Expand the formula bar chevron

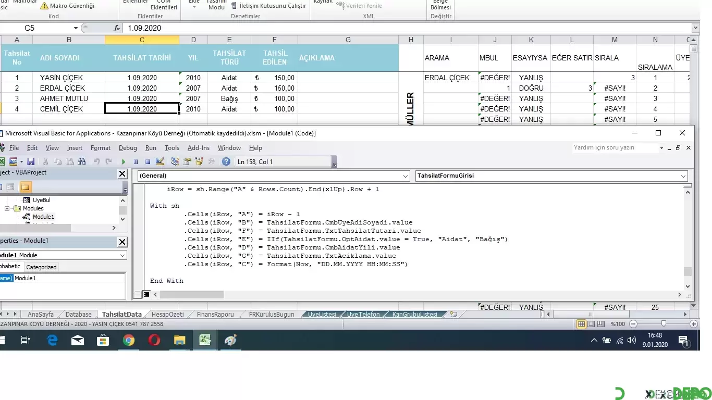coord(695,28)
